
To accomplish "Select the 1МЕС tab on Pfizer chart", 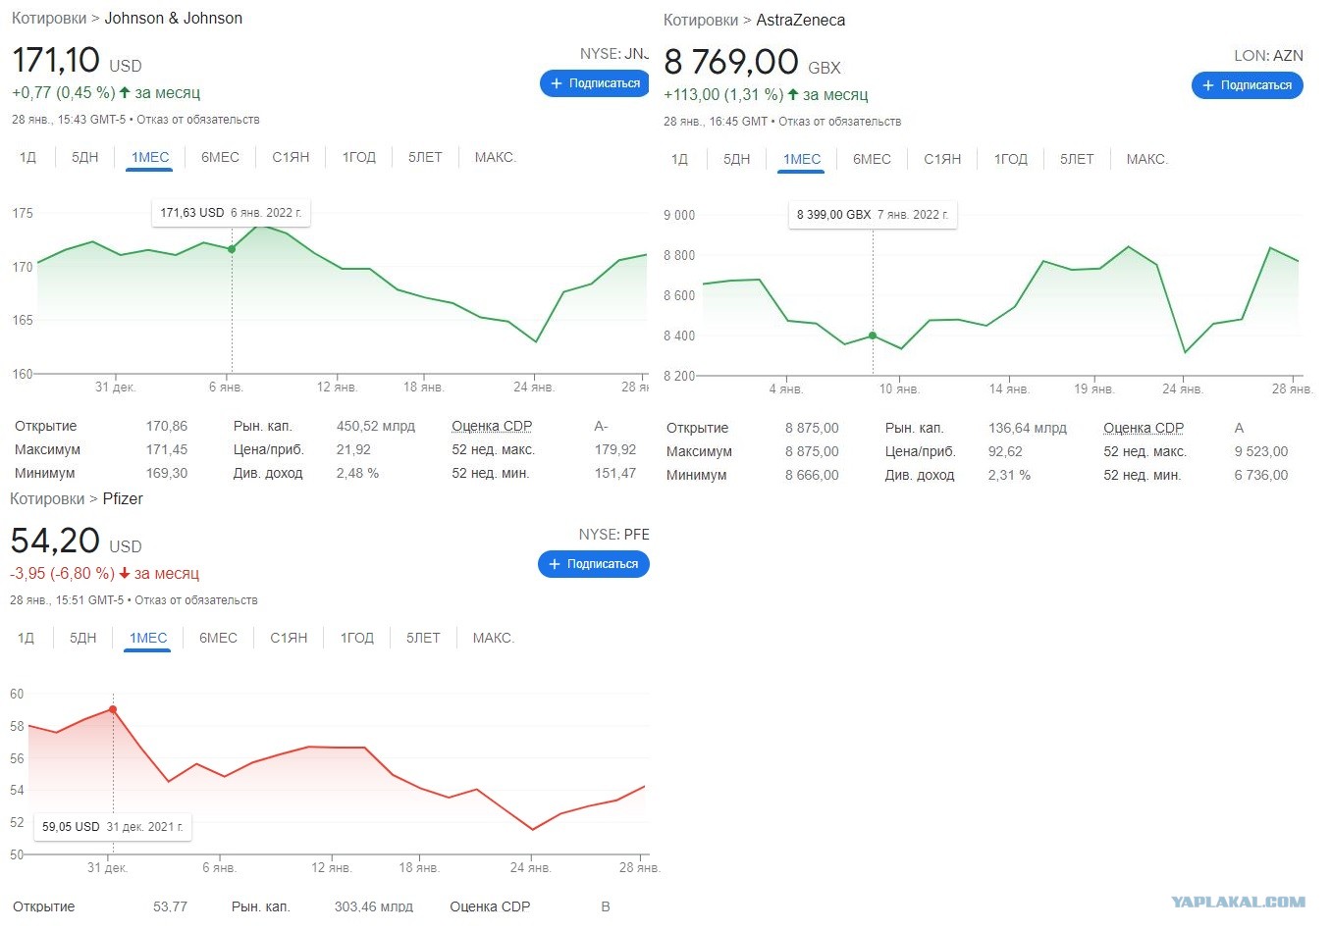I will 148,638.
